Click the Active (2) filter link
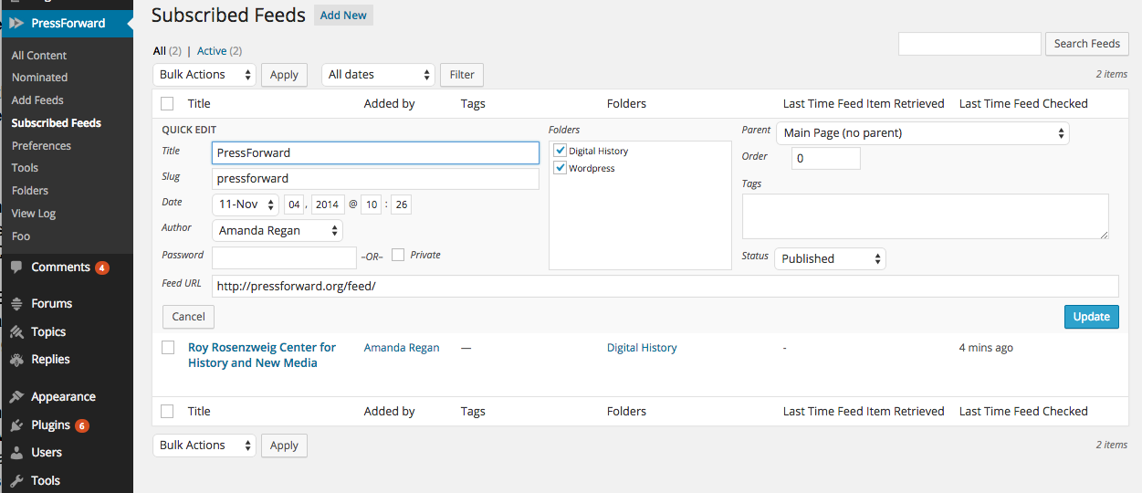1142x493 pixels. tap(219, 51)
